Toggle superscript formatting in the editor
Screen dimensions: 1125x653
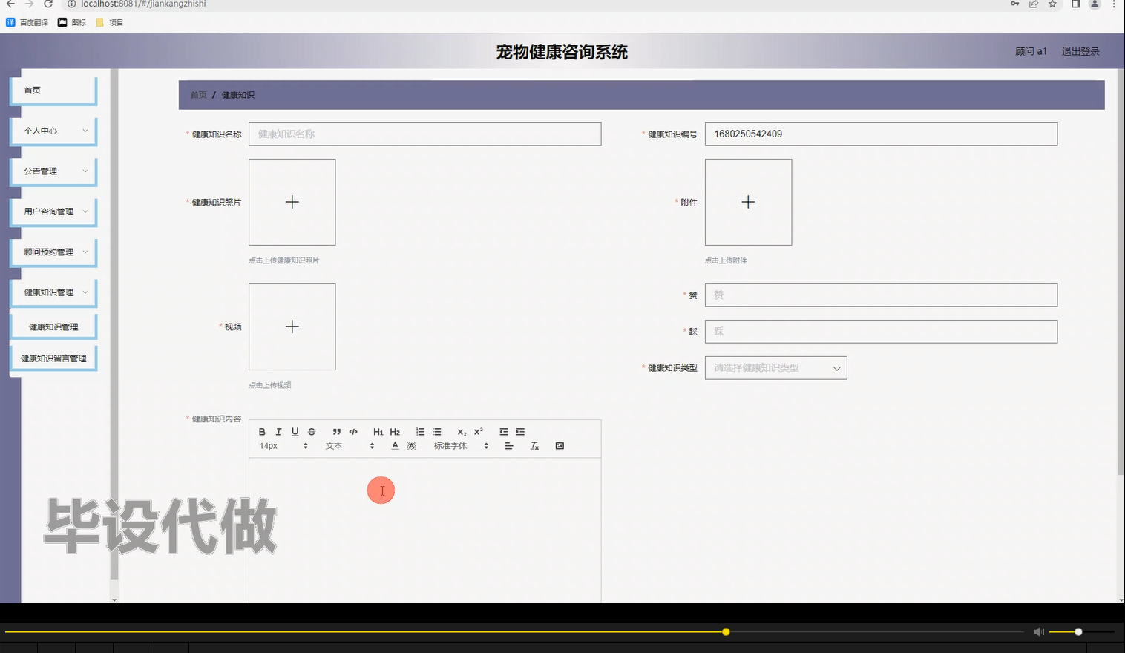click(477, 431)
